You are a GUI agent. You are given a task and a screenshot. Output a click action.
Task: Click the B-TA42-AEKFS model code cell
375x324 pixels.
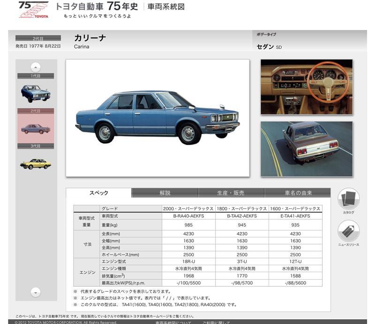point(242,216)
